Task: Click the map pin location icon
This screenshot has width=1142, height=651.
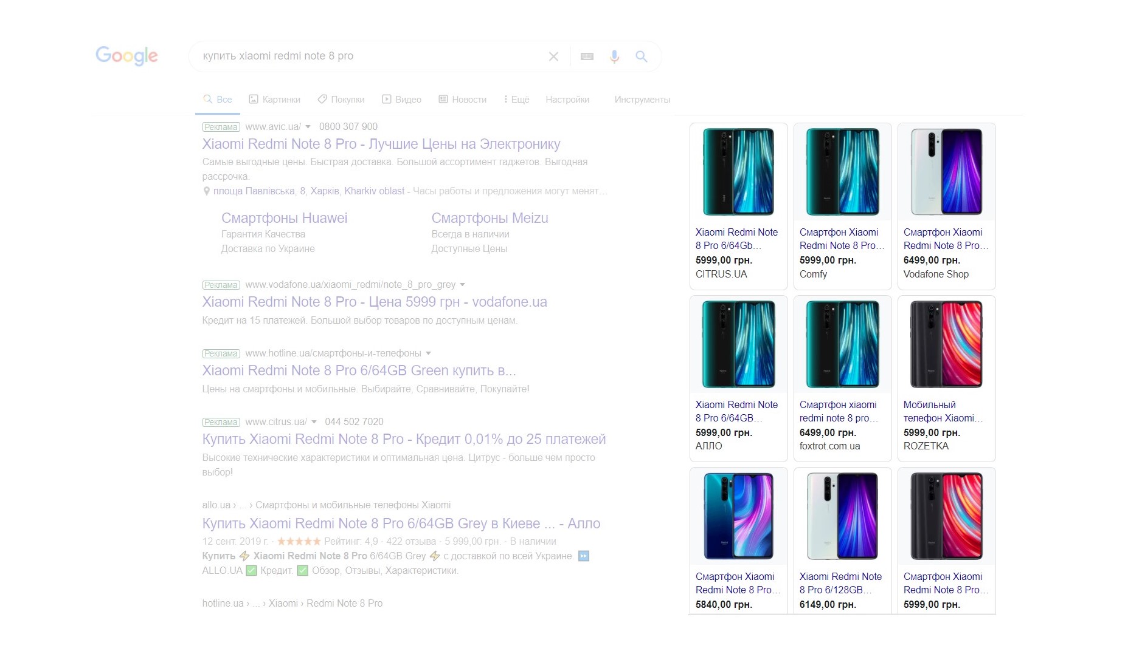Action: click(x=207, y=191)
